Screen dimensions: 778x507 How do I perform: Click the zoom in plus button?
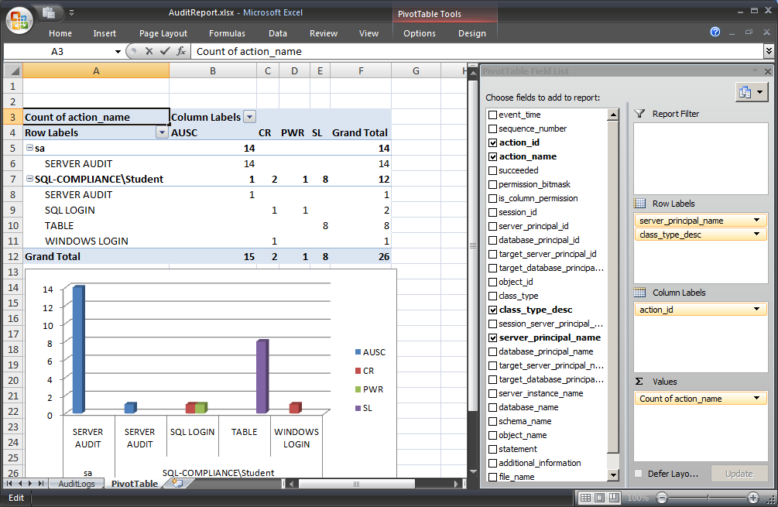(753, 498)
